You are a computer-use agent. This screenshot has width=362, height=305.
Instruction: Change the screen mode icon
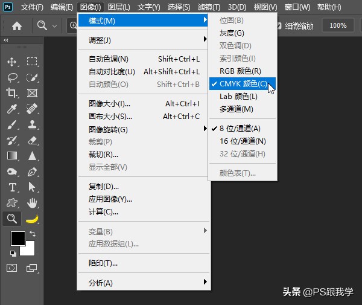(31, 268)
